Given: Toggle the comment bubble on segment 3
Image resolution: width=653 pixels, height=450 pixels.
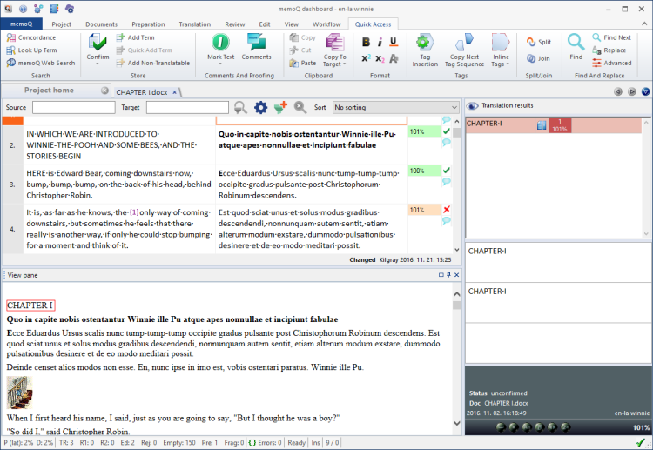Looking at the screenshot, I should (446, 182).
